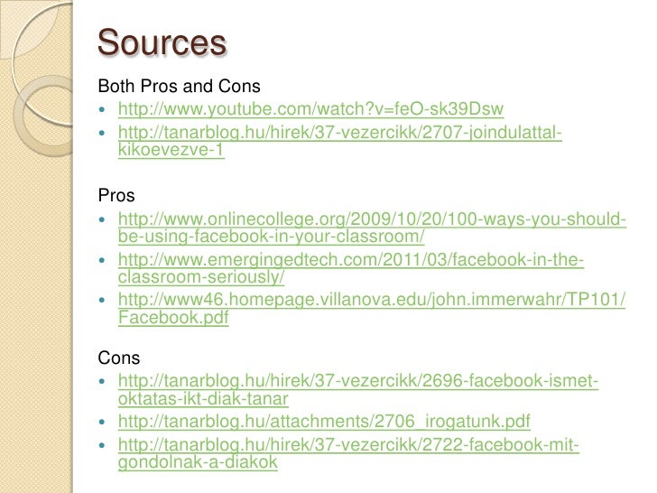
Task: Open tanarblog 2696-facebook-ismet link
Action: [x=358, y=390]
